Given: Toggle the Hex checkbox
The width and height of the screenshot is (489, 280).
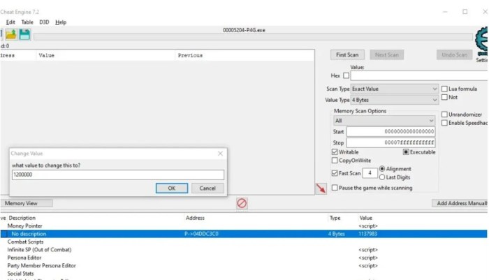Looking at the screenshot, I should coord(346,75).
